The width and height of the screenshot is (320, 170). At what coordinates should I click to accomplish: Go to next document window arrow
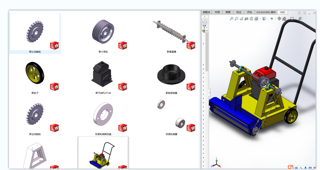305,13
